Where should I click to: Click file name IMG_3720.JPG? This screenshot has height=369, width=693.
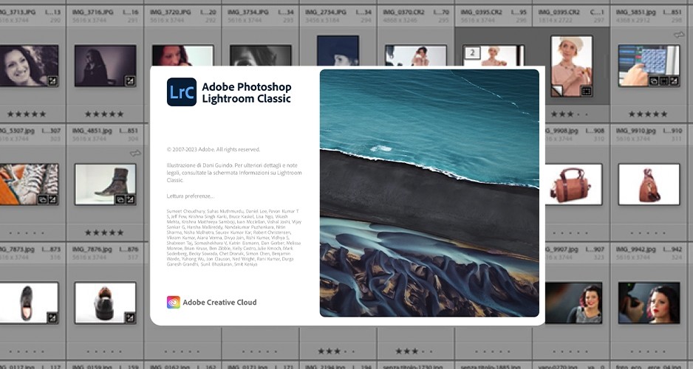(x=170, y=12)
